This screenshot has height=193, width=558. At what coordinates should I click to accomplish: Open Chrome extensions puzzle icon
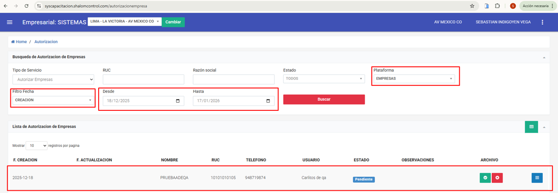click(x=498, y=6)
